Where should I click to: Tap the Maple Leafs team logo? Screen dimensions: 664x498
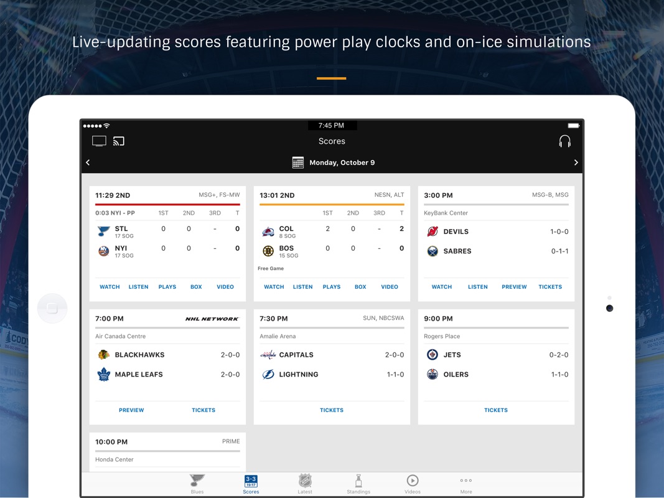click(103, 374)
